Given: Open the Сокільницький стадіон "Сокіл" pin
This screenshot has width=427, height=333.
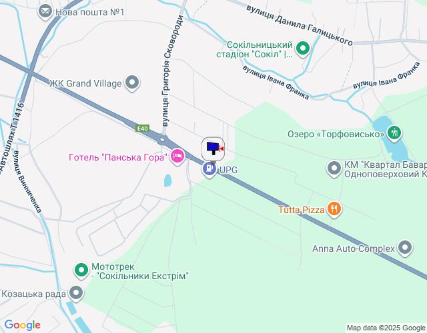Looking at the screenshot, I should click(302, 49).
